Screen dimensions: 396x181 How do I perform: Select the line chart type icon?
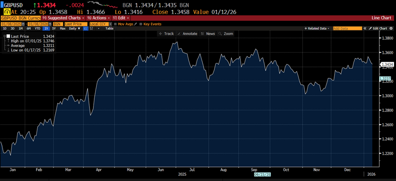(86, 28)
